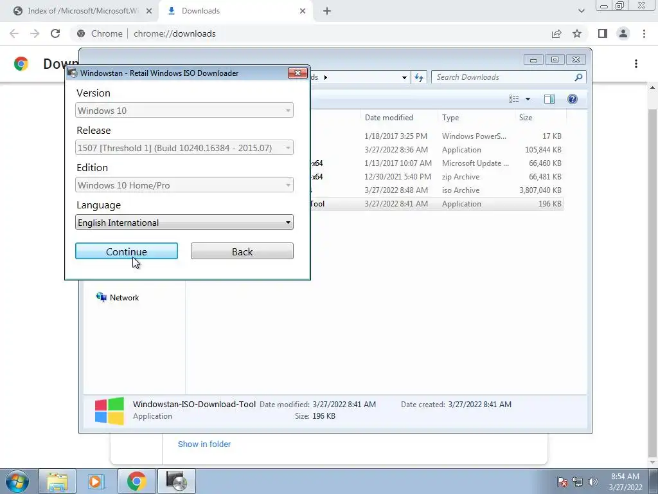658x494 pixels.
Task: Click Chrome back navigation arrow
Action: [14, 33]
